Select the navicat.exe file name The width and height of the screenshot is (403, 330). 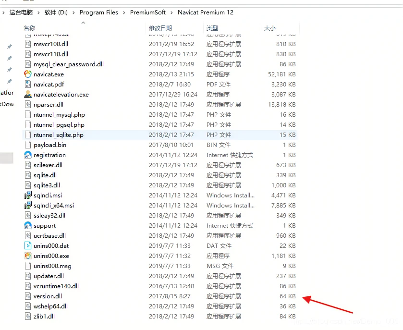pyautogui.click(x=49, y=74)
